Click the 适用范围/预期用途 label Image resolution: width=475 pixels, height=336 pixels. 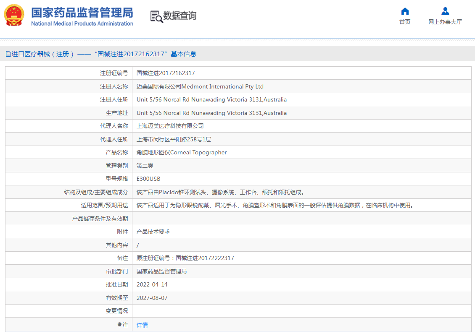(x=104, y=206)
